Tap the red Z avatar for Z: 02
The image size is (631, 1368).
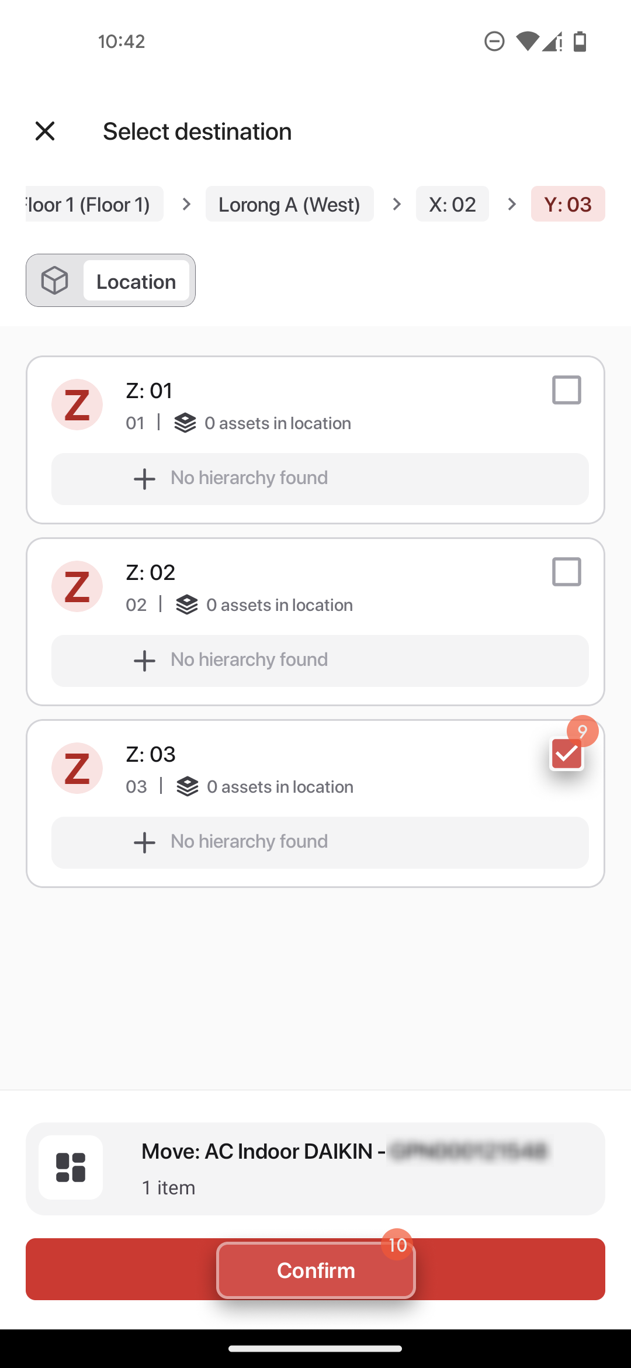pos(77,586)
